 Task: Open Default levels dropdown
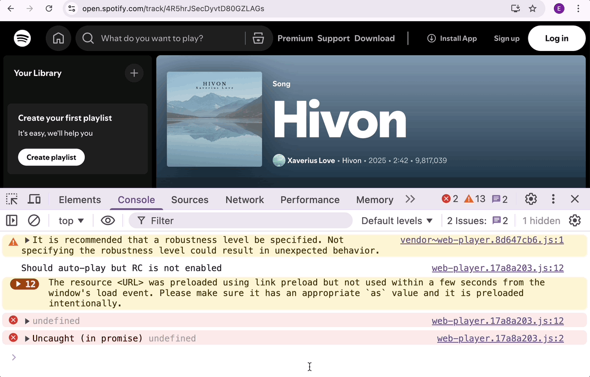[x=397, y=221]
